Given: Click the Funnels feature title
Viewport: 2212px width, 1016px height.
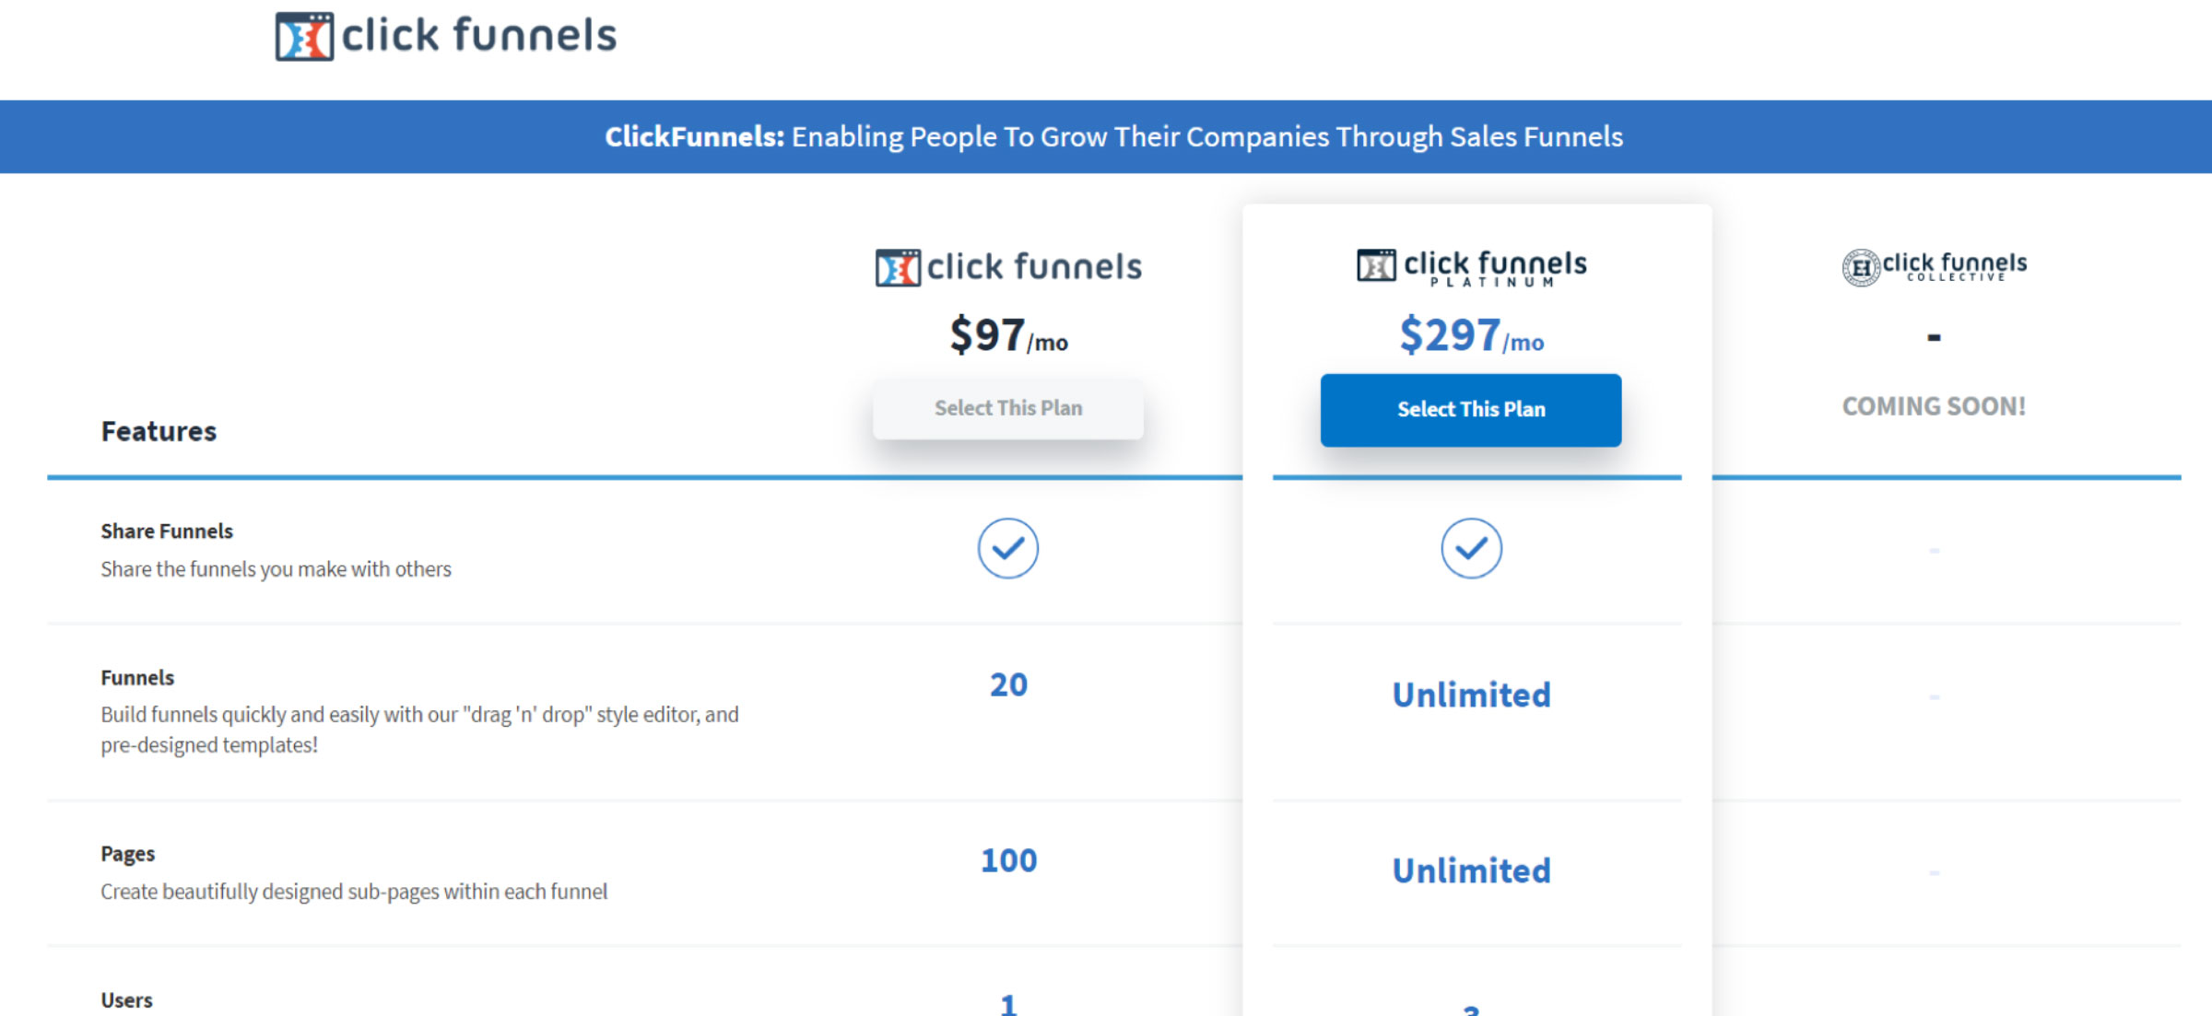Looking at the screenshot, I should [x=137, y=678].
